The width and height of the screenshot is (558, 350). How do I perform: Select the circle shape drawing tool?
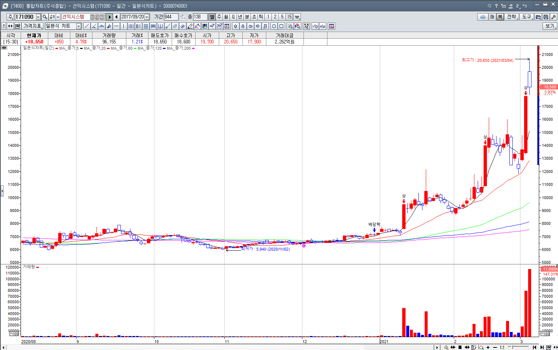pos(274,26)
